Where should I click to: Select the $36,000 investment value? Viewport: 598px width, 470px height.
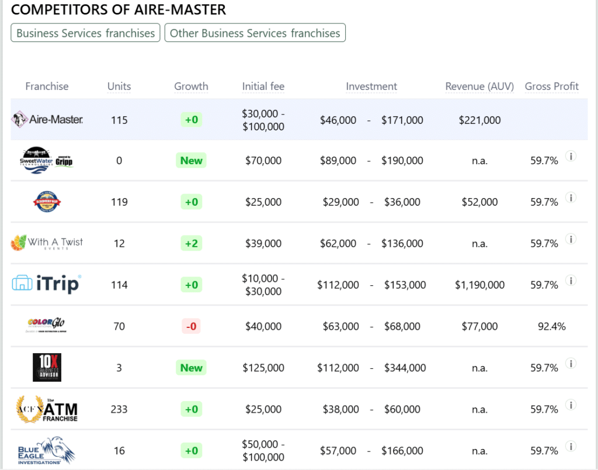click(x=402, y=202)
